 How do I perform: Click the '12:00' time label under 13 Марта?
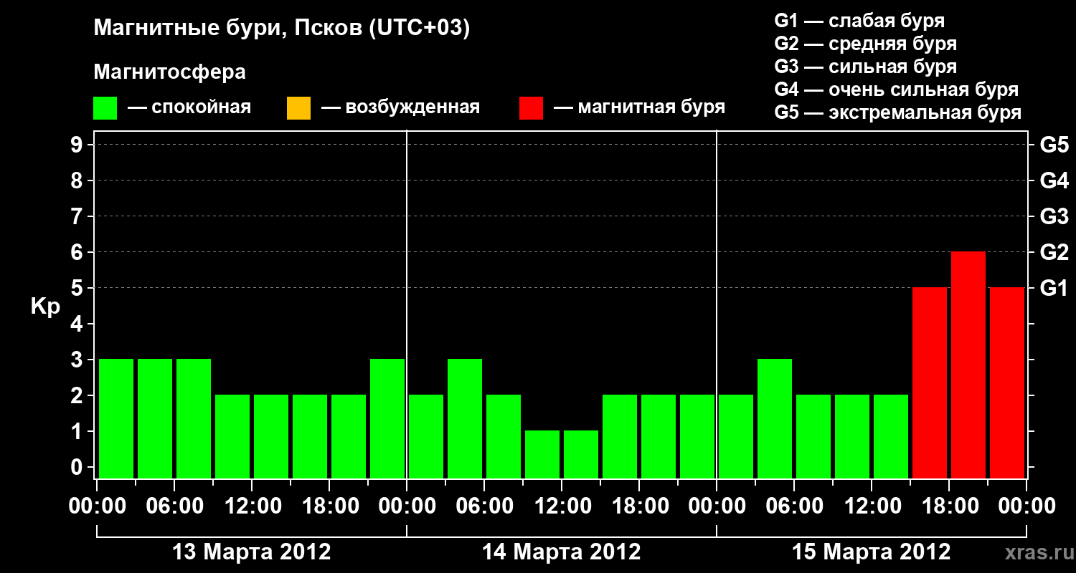point(252,506)
